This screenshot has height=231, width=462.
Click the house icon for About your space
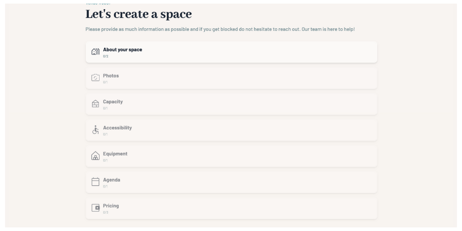[x=95, y=52]
